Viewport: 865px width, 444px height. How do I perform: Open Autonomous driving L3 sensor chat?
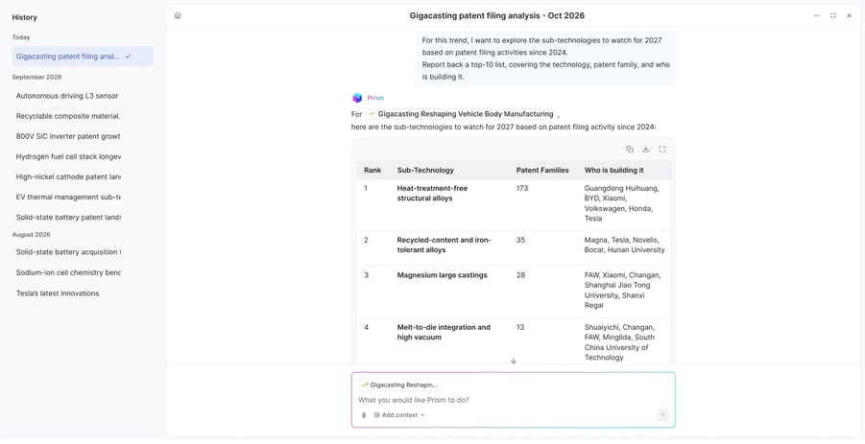tap(67, 96)
